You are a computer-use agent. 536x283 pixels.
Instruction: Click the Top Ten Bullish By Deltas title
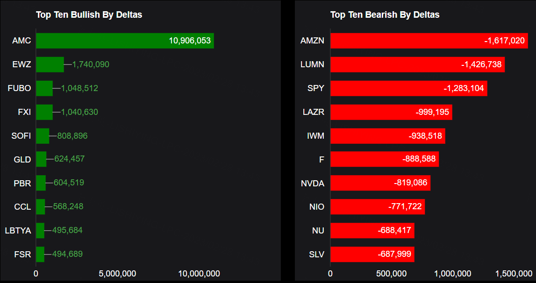click(x=89, y=15)
